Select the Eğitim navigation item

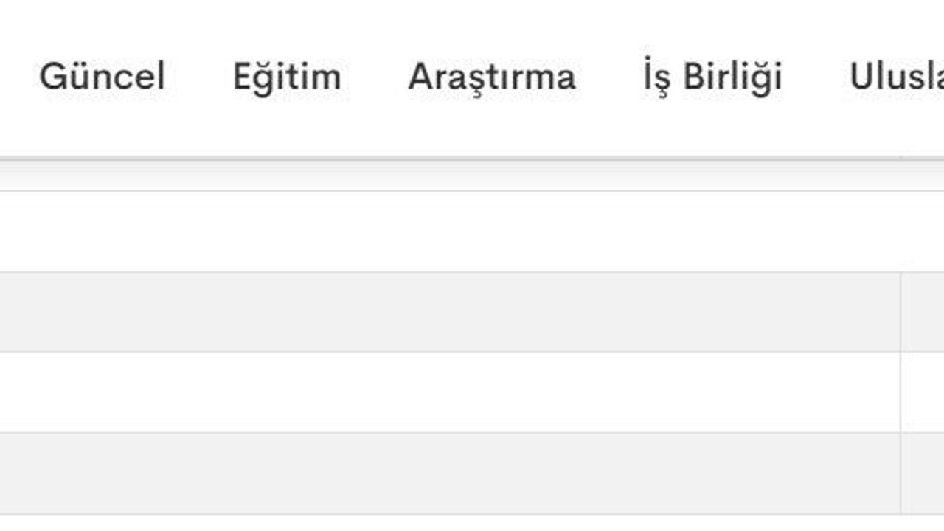tap(287, 77)
